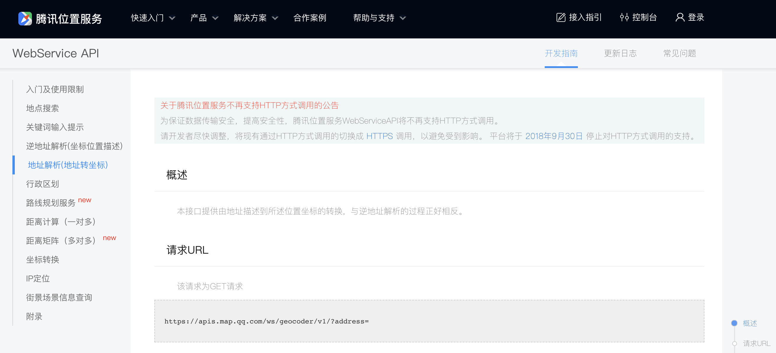
Task: Jump to 请求URL in the page outline
Action: pos(756,343)
